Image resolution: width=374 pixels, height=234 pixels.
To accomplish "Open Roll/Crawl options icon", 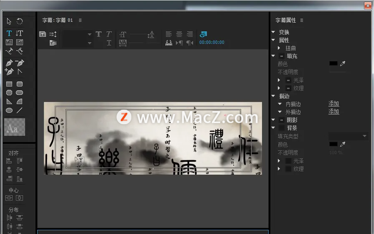I will tap(53, 34).
